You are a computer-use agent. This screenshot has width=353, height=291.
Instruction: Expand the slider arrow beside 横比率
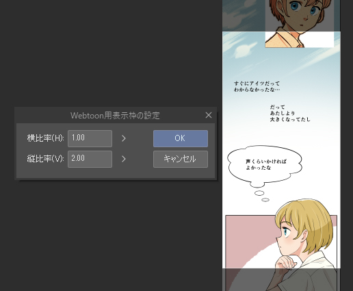pos(124,138)
